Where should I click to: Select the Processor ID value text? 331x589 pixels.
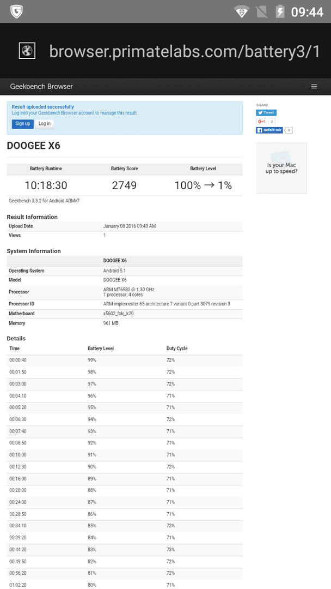click(x=167, y=304)
